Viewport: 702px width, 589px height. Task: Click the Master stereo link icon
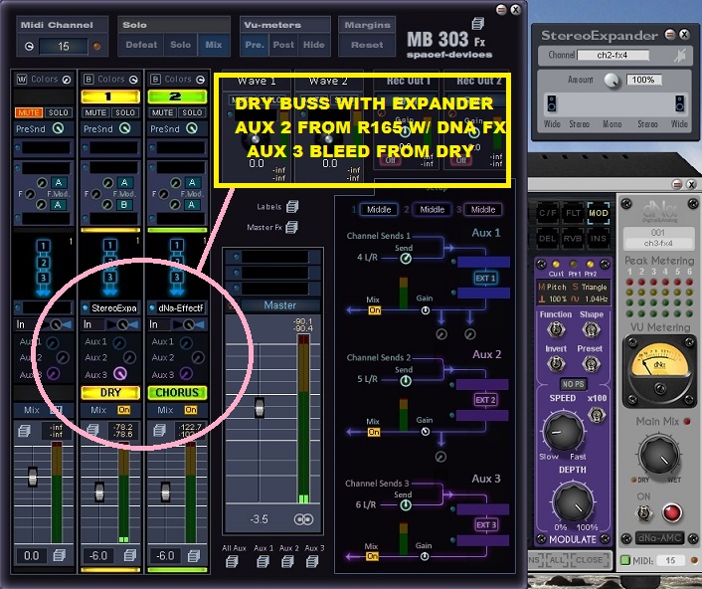(x=303, y=519)
